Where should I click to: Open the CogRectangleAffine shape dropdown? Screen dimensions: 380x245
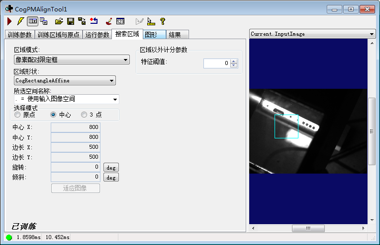tap(65, 80)
